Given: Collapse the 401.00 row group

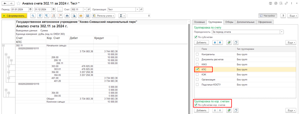Looking at the screenshot, I should tap(8, 78).
